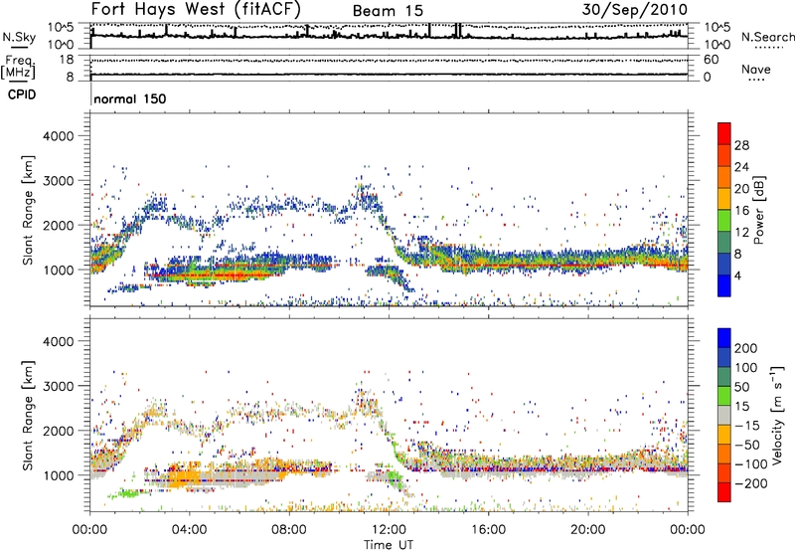Click the '16:00' time tick label

coord(488,530)
